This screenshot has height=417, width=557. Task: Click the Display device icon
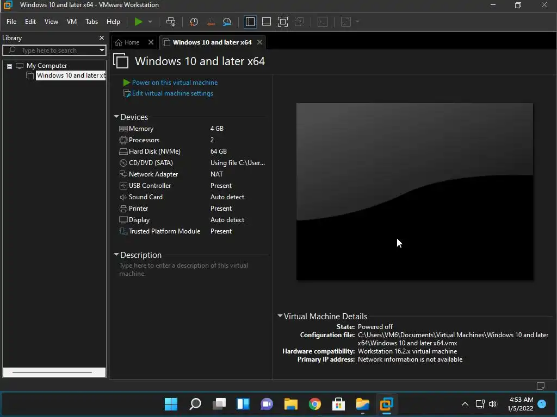click(123, 220)
